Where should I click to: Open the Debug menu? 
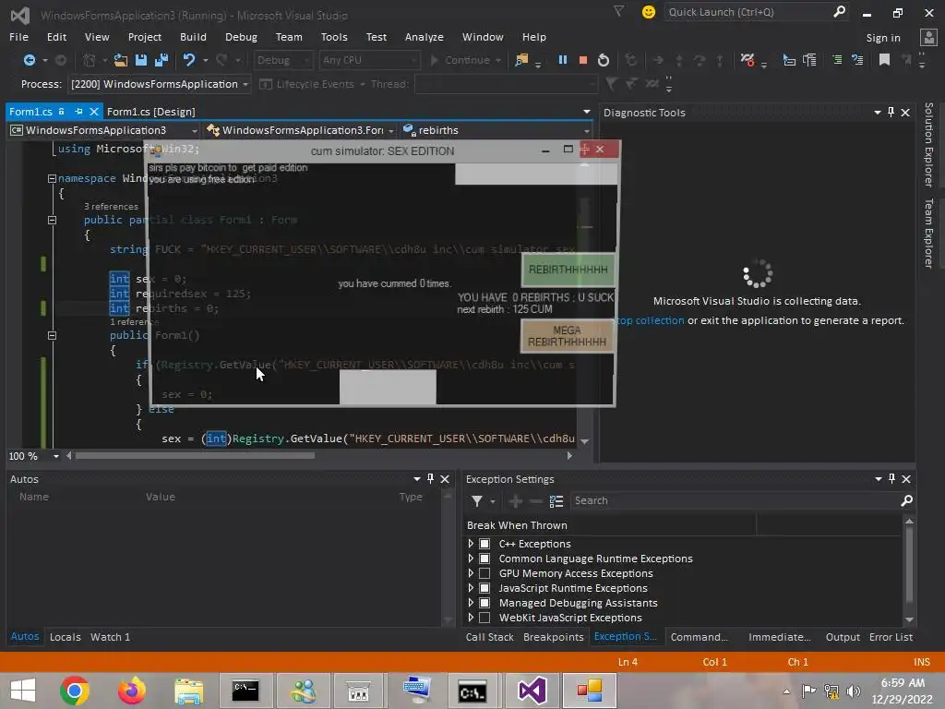pos(241,37)
